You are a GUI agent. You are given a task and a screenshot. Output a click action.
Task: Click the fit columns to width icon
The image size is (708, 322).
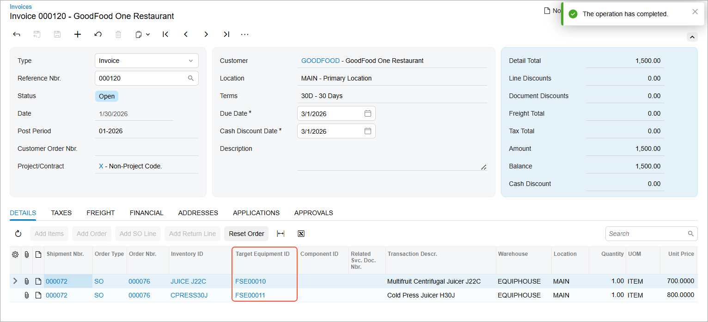point(281,234)
